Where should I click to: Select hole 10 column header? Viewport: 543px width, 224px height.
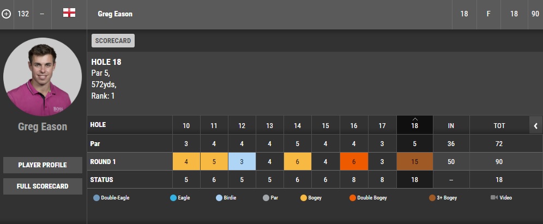(186, 125)
